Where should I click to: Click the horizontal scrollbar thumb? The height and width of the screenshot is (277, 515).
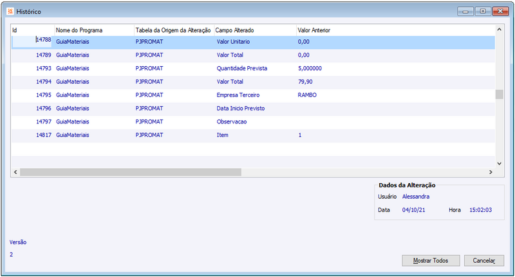pos(131,172)
